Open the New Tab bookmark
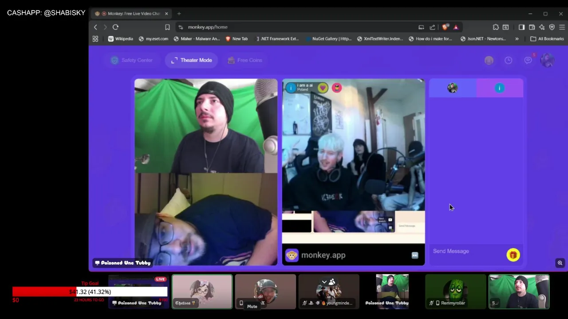This screenshot has width=568, height=319. (237, 39)
